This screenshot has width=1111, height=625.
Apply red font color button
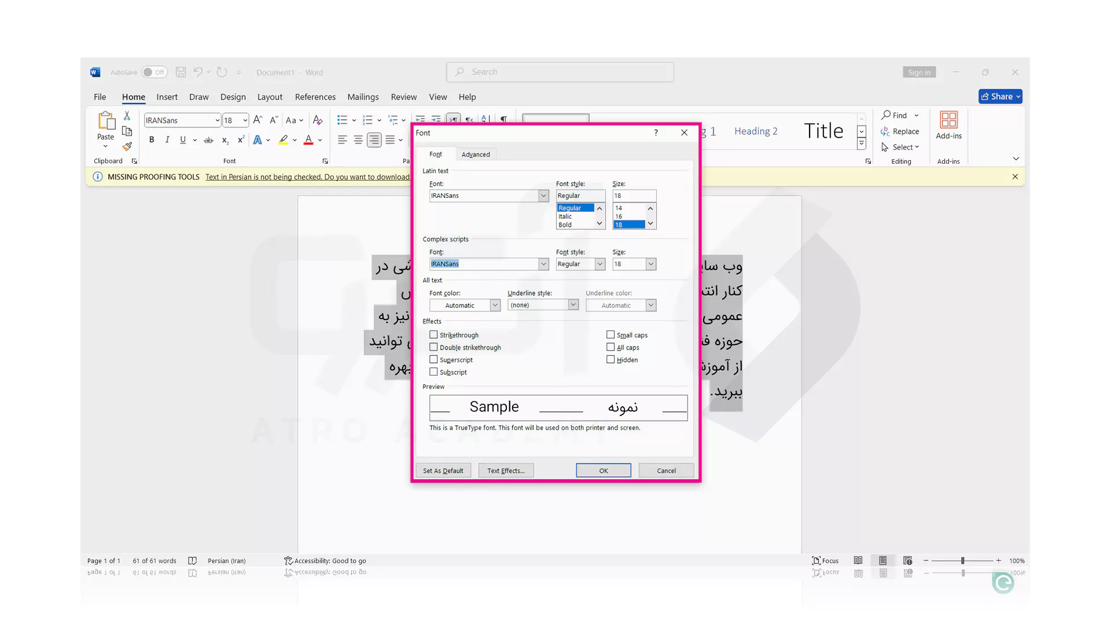pos(308,139)
